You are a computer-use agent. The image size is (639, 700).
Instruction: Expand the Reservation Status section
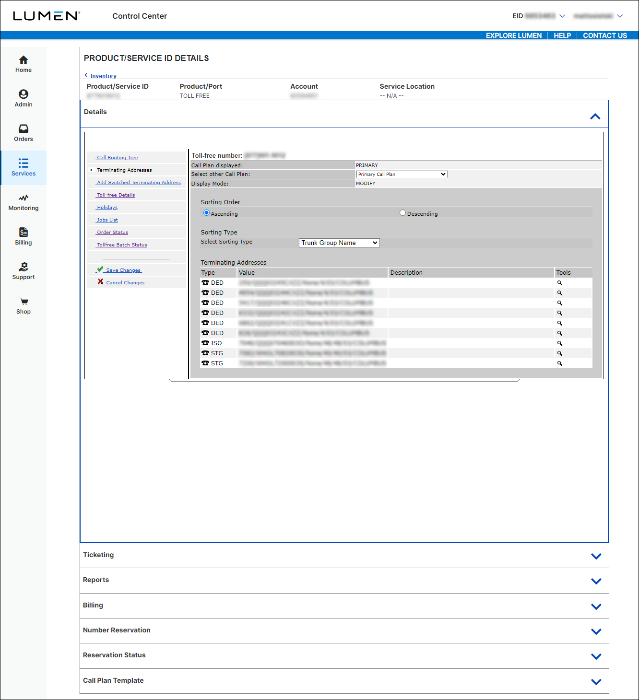[596, 656]
